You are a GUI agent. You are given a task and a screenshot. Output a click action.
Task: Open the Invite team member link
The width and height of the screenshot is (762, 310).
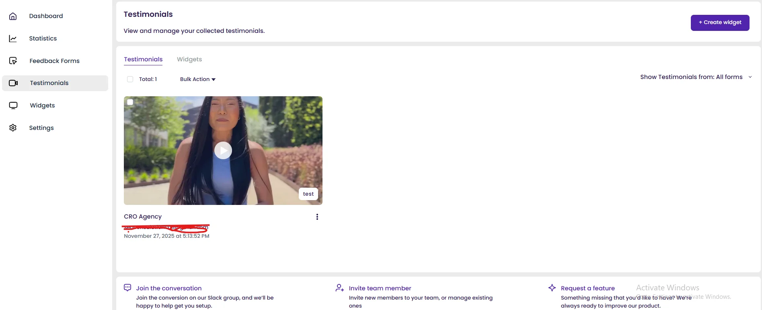coord(380,288)
